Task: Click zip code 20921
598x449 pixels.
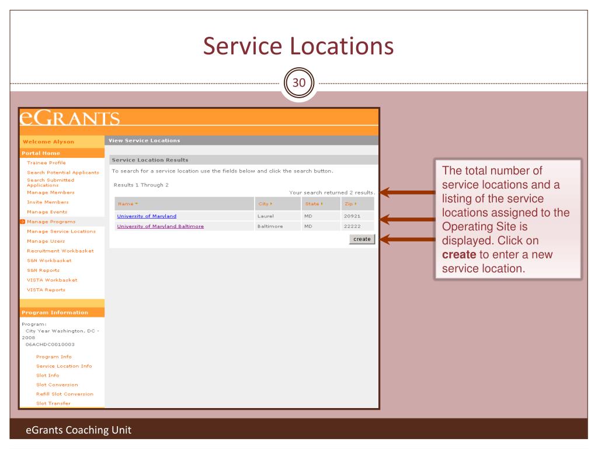Action: [x=352, y=216]
